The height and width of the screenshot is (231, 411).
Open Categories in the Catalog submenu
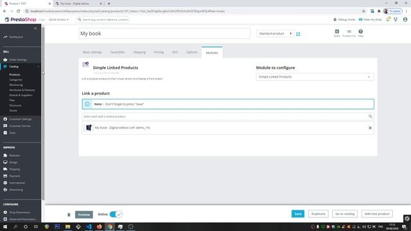[x=15, y=80]
